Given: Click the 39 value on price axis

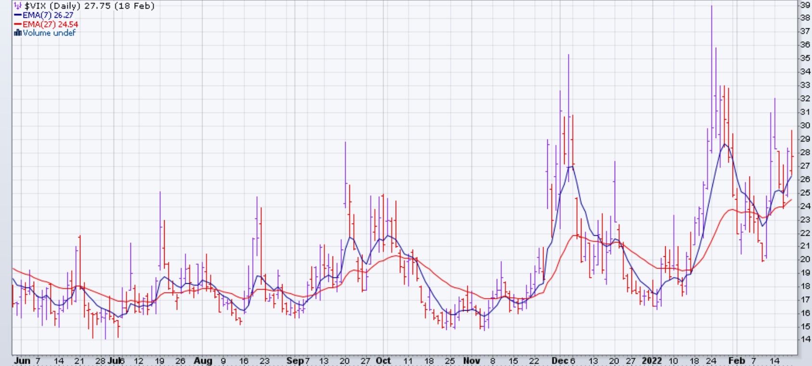Looking at the screenshot, I should click(805, 5).
